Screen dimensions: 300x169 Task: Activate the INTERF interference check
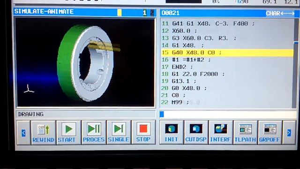click(221, 132)
